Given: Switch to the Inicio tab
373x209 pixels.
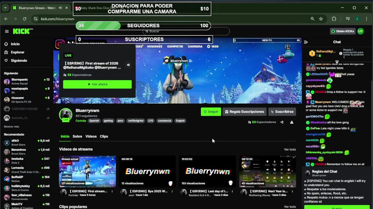Looking at the screenshot, I should coord(65,136).
